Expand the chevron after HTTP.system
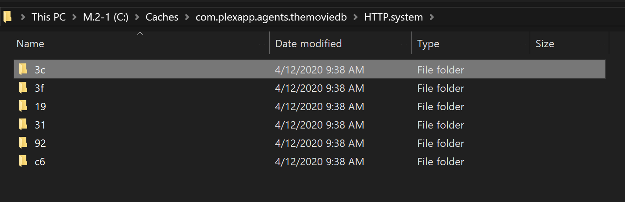 [432, 17]
